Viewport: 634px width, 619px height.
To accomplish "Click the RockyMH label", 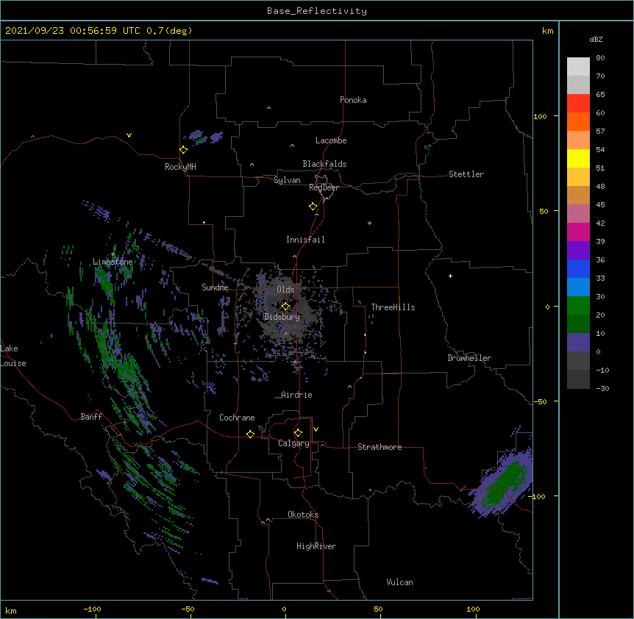I will pos(180,167).
